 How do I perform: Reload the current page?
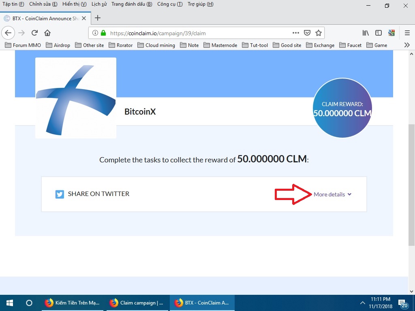(34, 33)
